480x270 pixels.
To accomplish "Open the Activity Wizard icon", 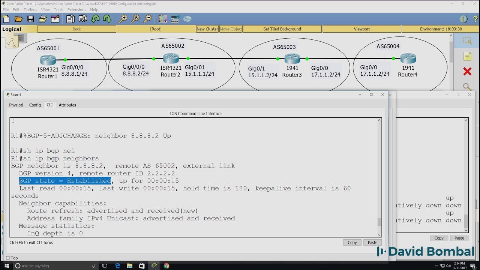I will pyautogui.click(x=55, y=19).
